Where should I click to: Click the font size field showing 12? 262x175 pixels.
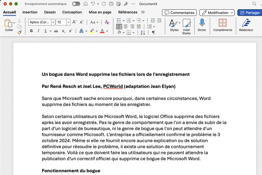click(x=61, y=22)
